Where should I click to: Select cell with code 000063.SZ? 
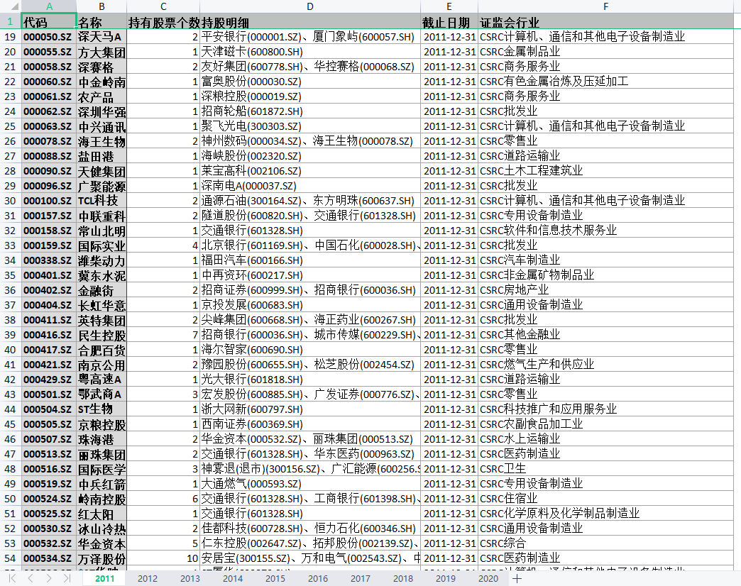(x=49, y=126)
